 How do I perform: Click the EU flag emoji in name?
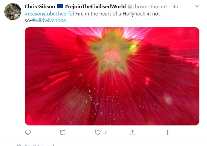(60, 6)
